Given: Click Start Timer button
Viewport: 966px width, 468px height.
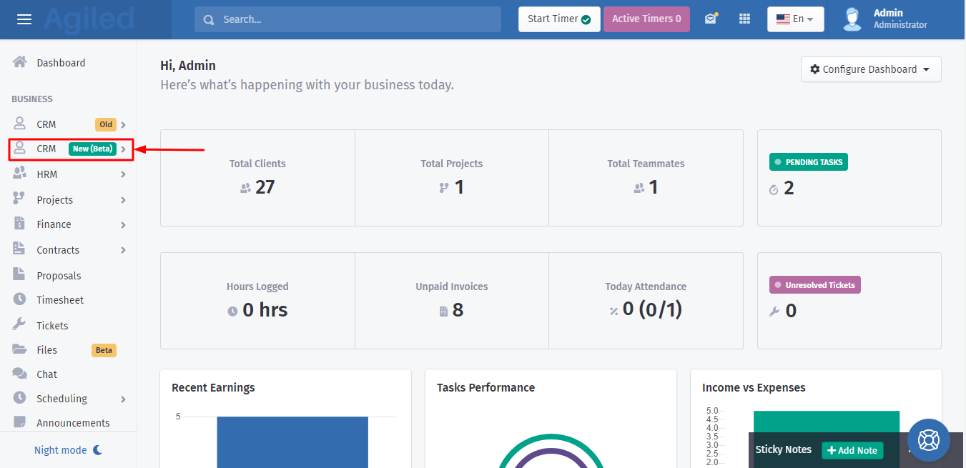Looking at the screenshot, I should pos(558,19).
